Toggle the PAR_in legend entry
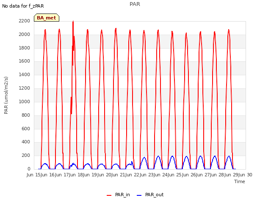271x203 pixels. 118,195
